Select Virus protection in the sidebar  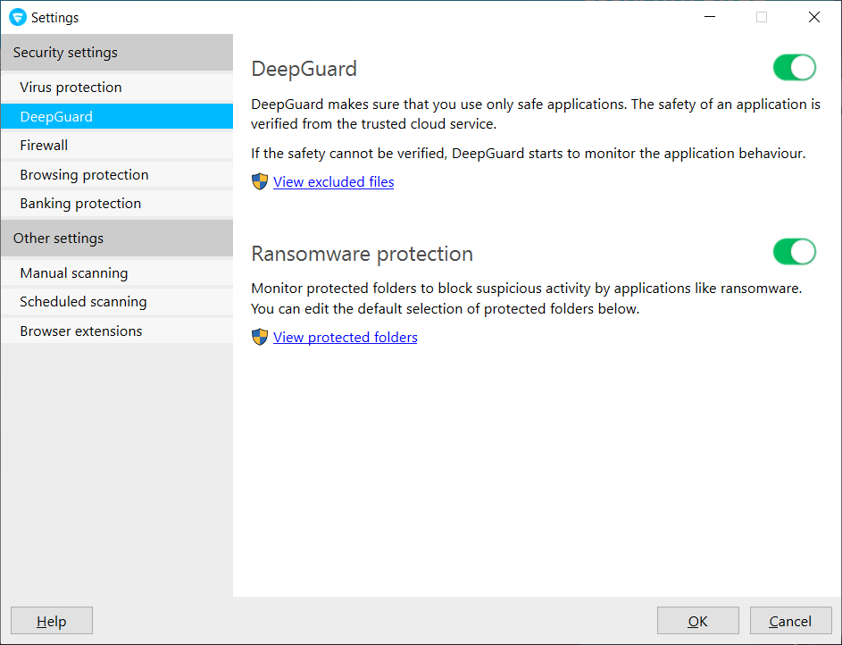coord(71,87)
